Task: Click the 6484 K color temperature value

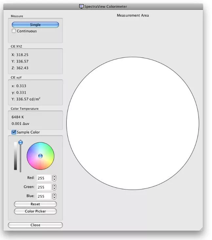Action: point(18,117)
